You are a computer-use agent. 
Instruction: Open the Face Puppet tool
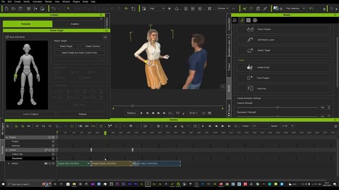[283, 78]
